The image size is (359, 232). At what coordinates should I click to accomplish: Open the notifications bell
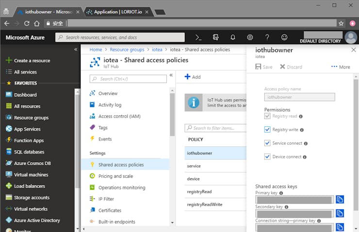(233, 37)
